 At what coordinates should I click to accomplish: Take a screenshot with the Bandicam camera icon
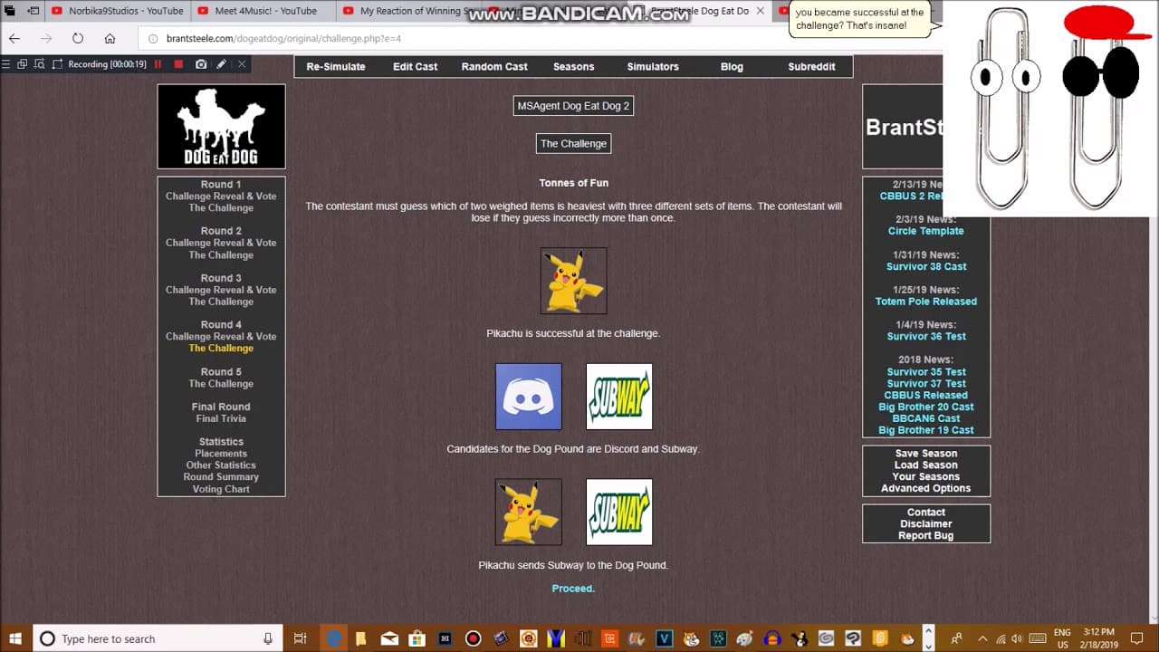(201, 64)
